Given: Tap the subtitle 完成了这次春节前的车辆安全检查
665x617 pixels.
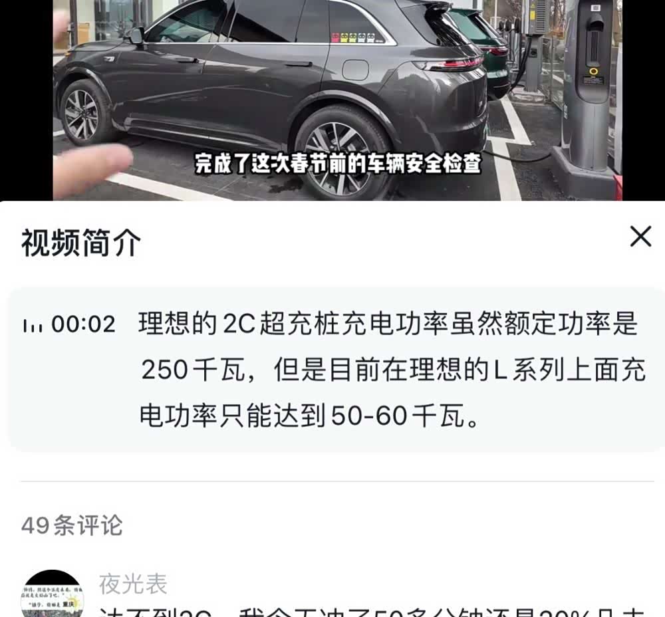Looking at the screenshot, I should pyautogui.click(x=338, y=164).
